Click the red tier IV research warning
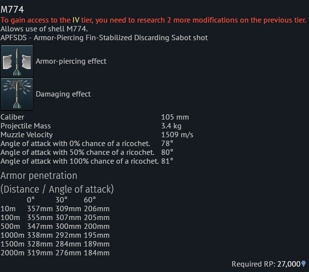Screen dimensions: 309x272 (x=153, y=20)
